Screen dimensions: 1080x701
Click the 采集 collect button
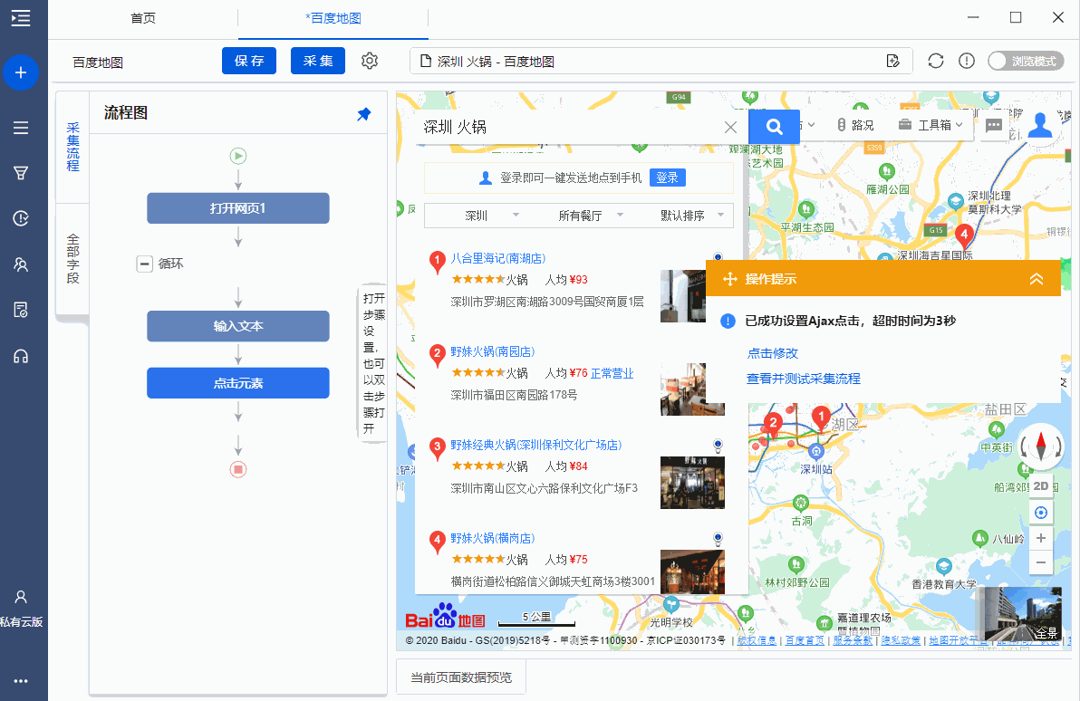[317, 61]
